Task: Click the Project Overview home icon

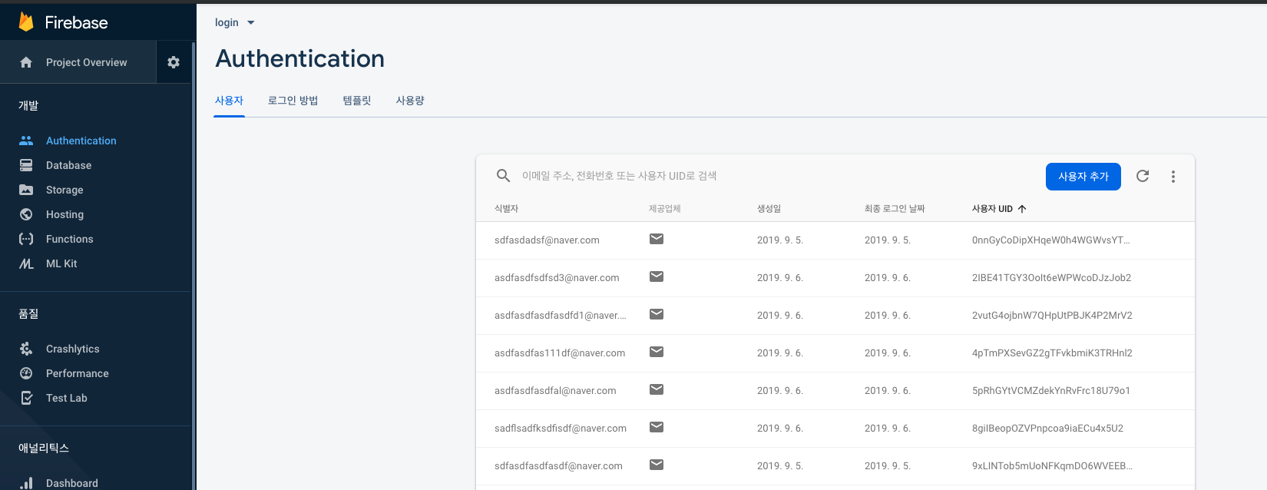Action: tap(26, 62)
